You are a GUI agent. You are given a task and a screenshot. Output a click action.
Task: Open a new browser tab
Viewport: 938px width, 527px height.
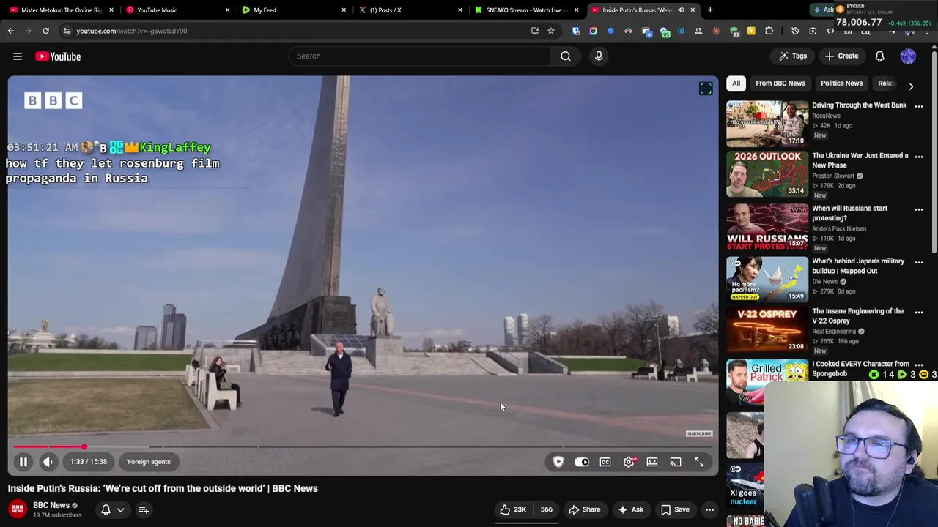click(710, 10)
